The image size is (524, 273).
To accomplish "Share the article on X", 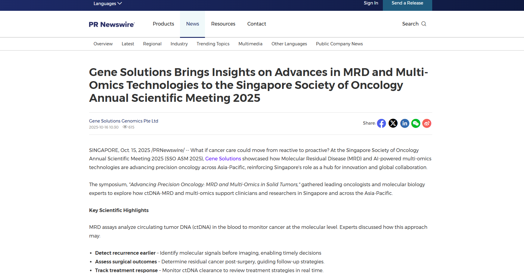I will click(393, 123).
